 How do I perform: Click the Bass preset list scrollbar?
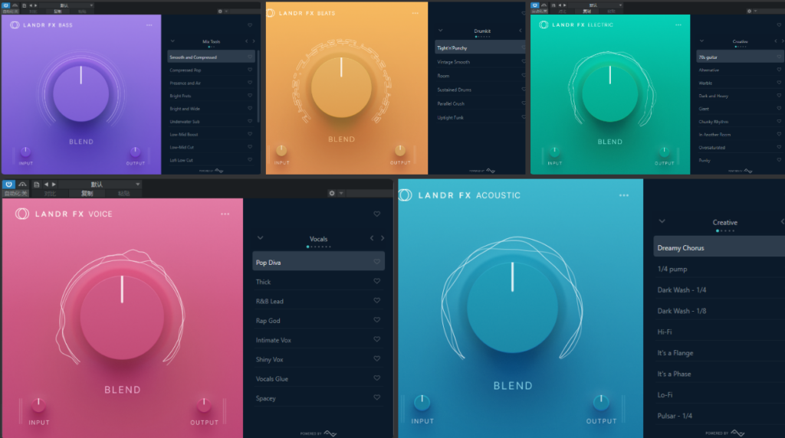coord(258,86)
